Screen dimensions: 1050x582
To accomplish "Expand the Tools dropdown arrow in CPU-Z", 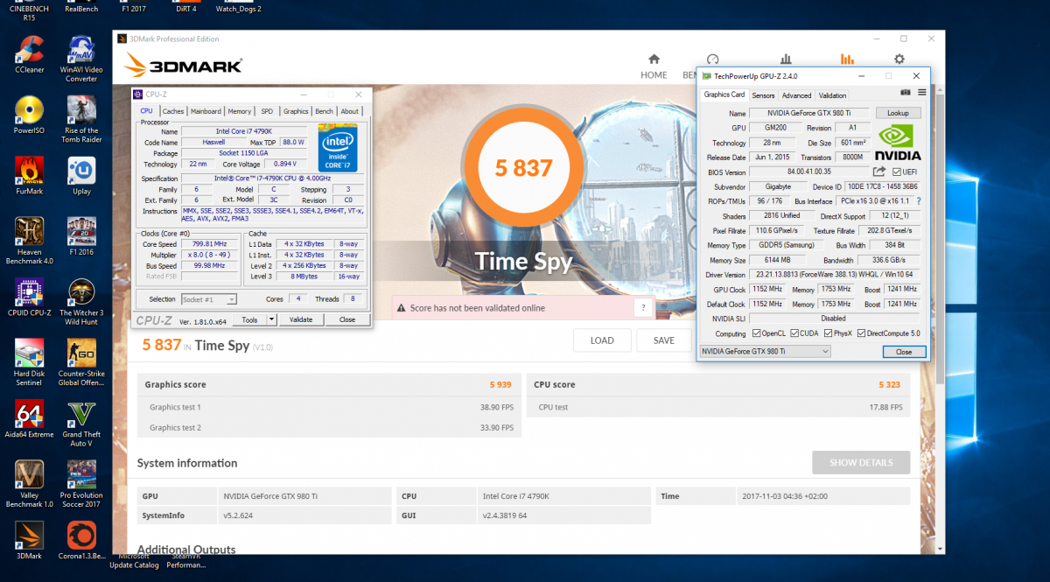I will click(x=272, y=319).
